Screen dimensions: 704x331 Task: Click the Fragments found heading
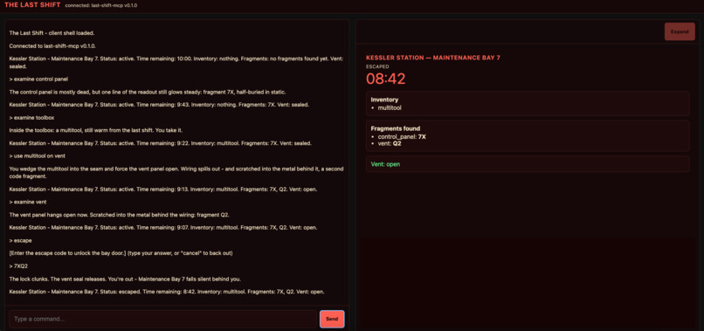tap(396, 128)
